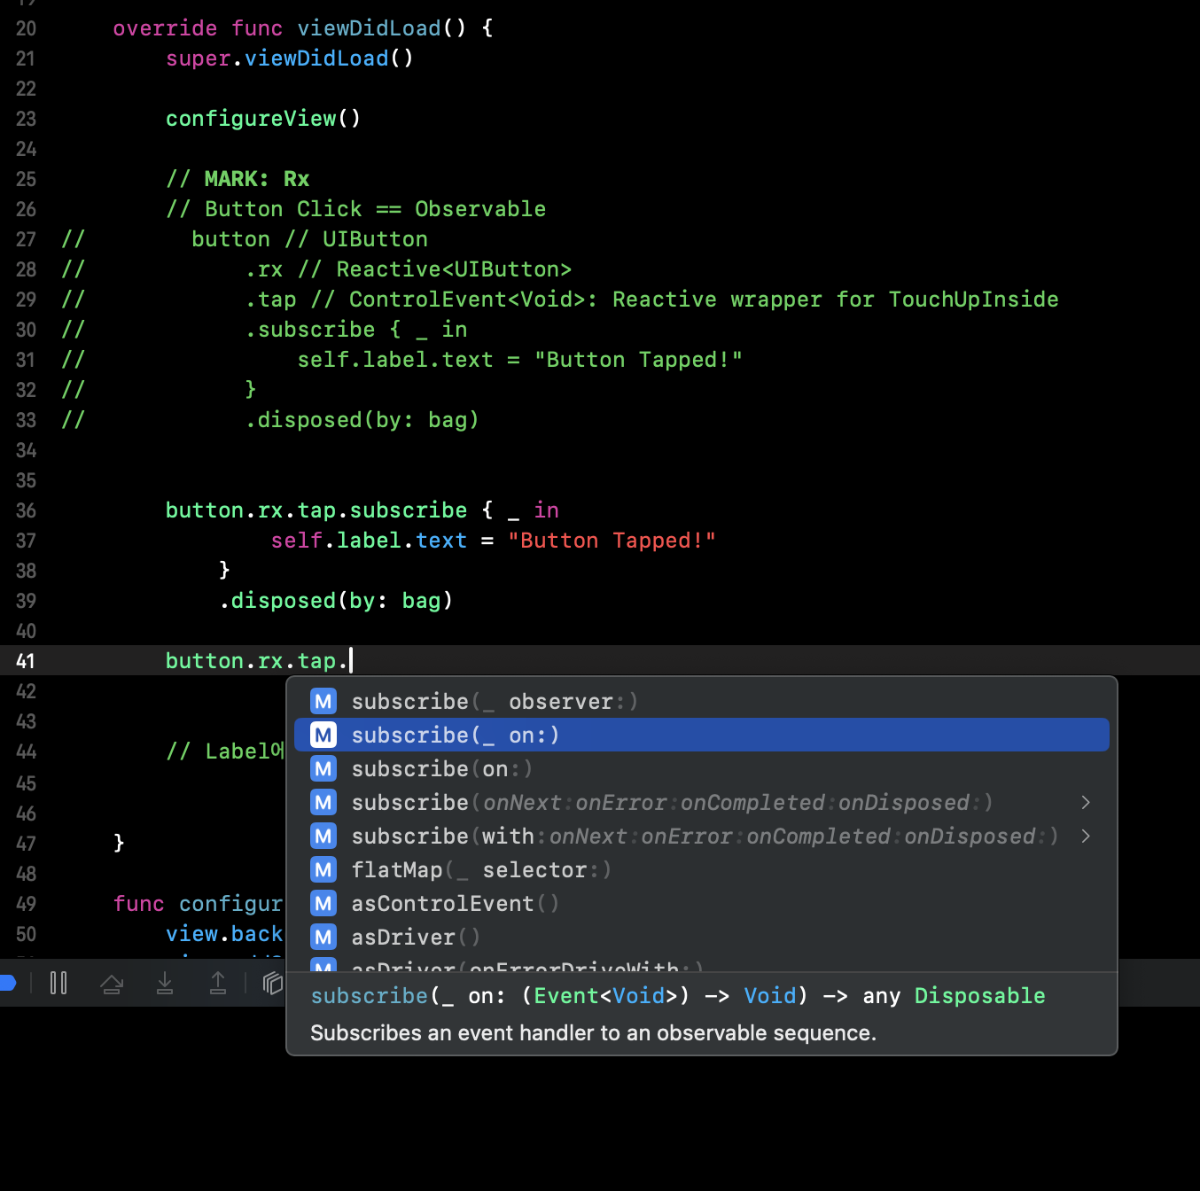Image resolution: width=1200 pixels, height=1191 pixels.
Task: Click override func viewDidLoad() declaration
Action: coord(303,28)
